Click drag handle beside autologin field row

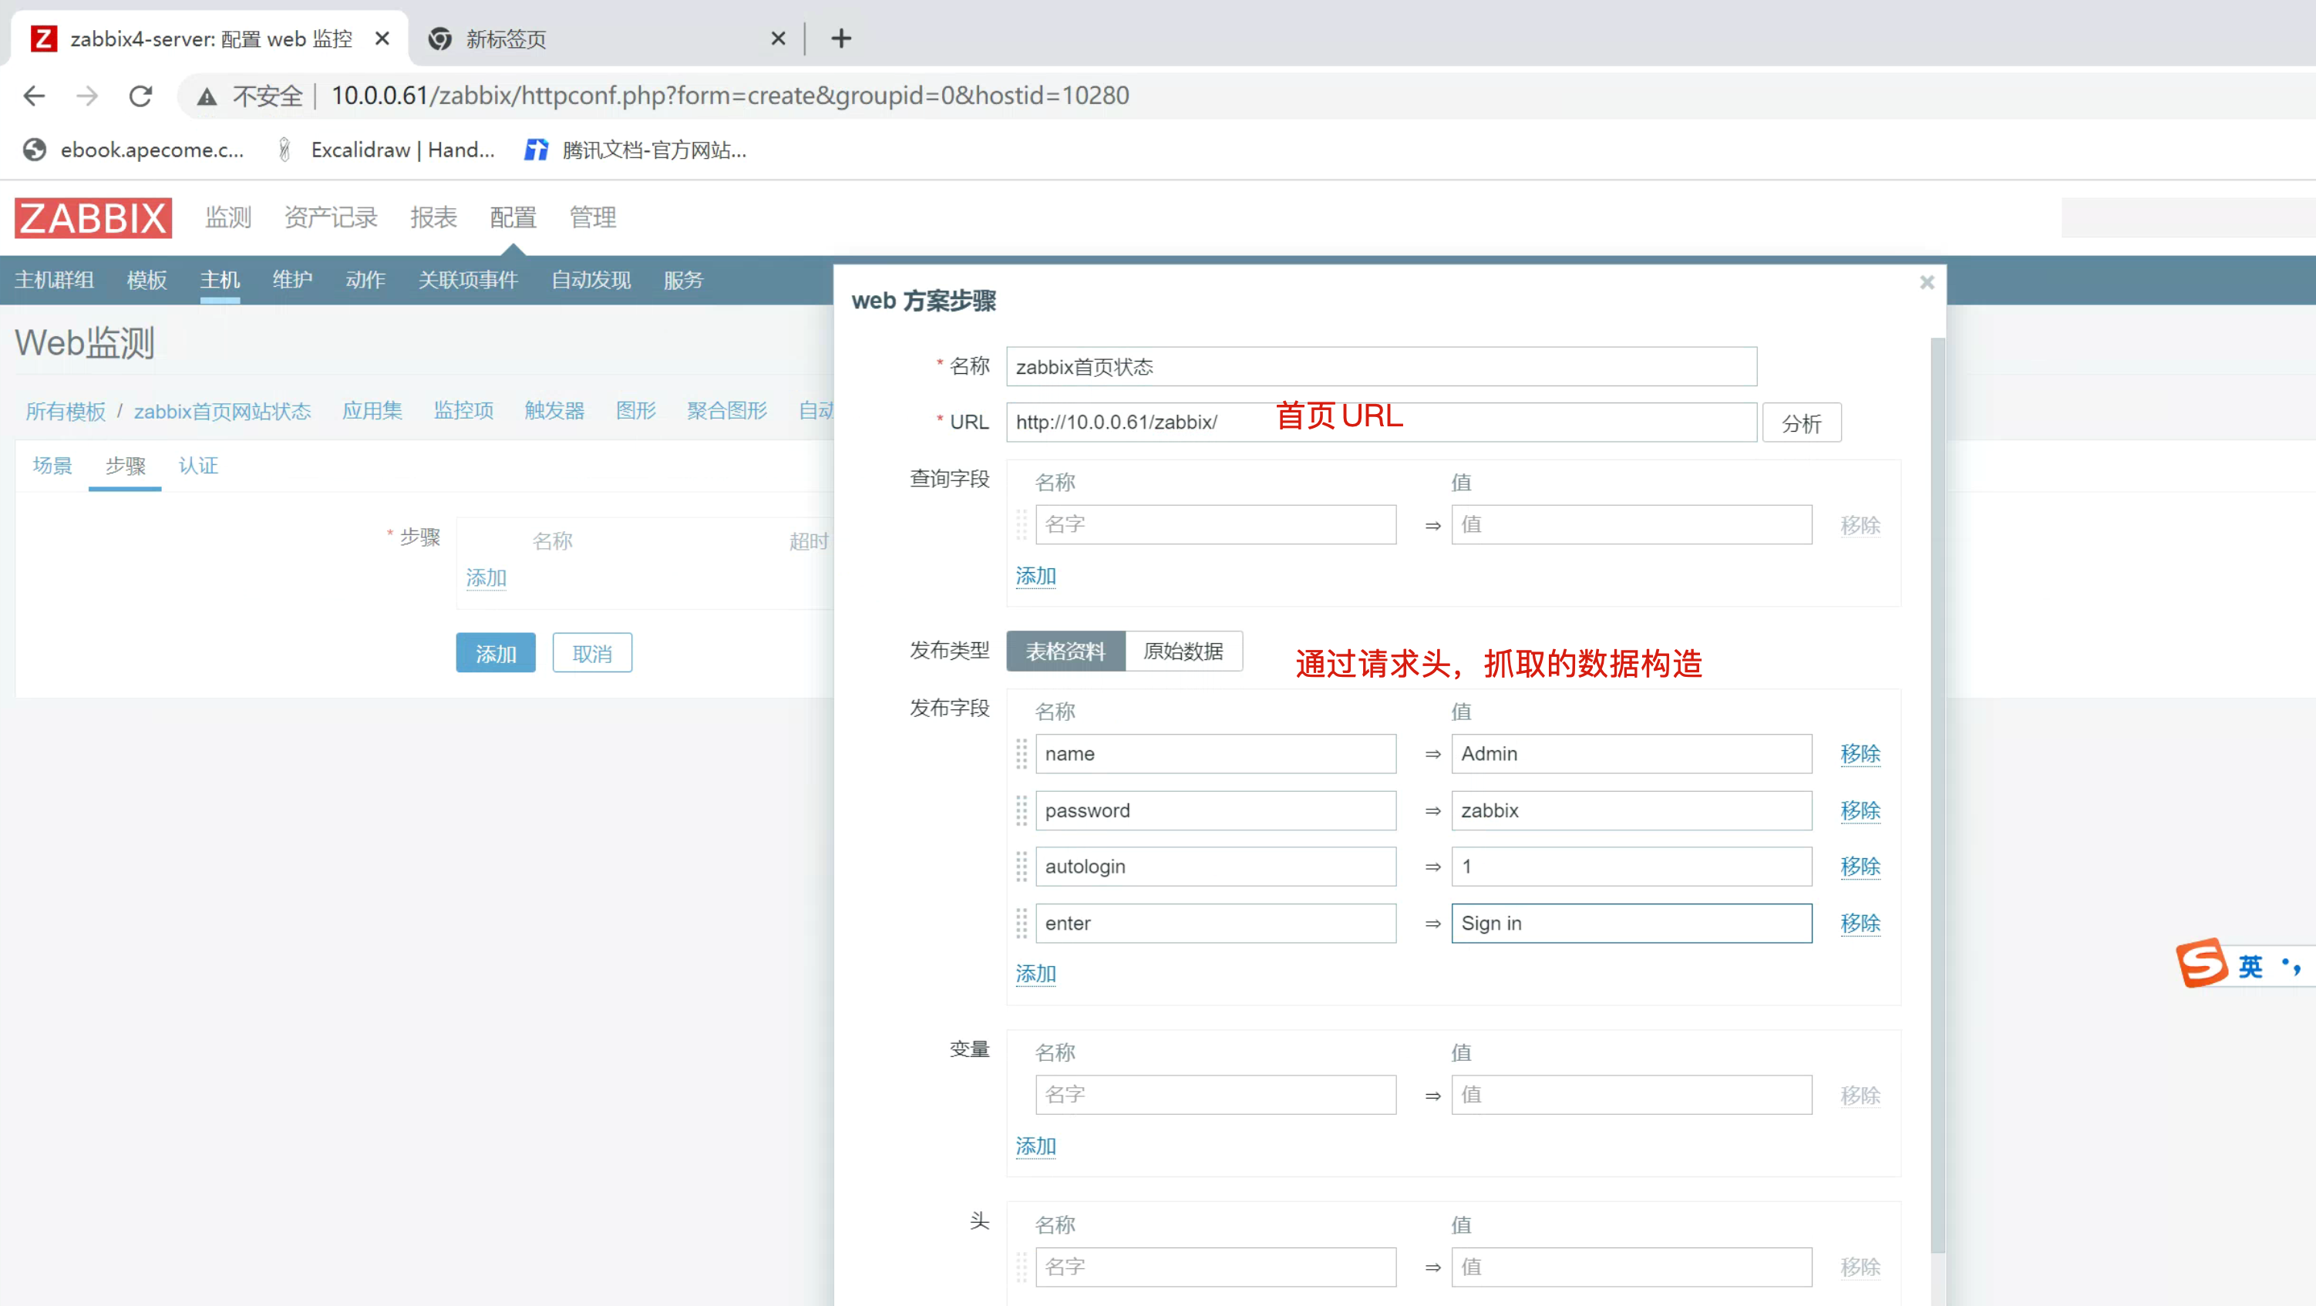[x=1022, y=867]
